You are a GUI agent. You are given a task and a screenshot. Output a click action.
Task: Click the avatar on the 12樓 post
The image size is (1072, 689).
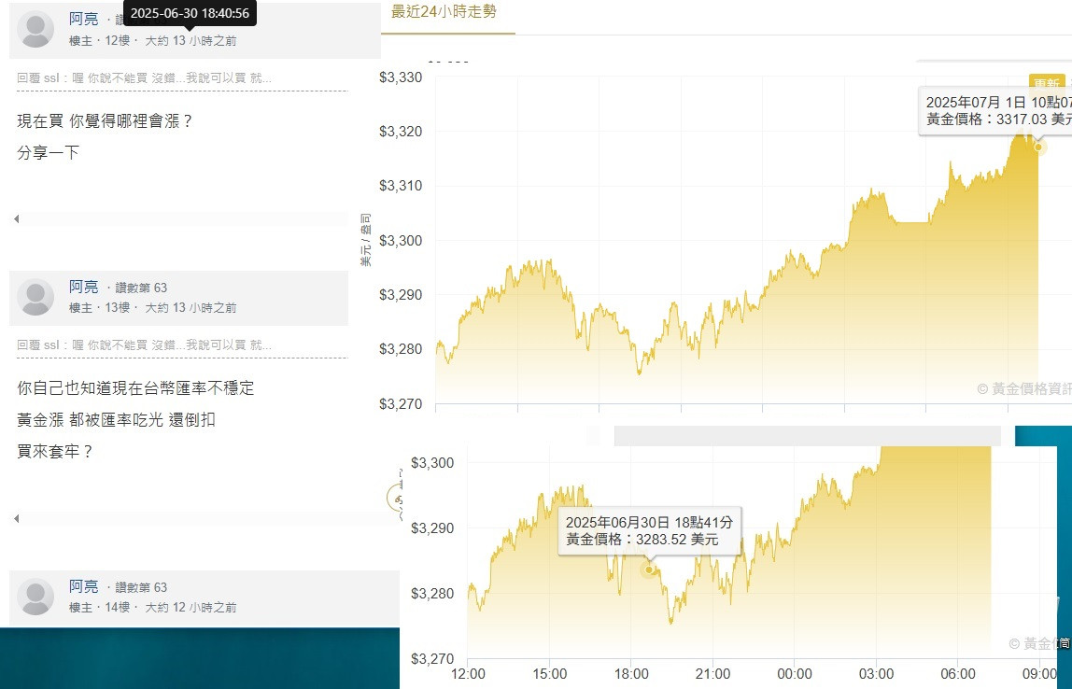(36, 30)
